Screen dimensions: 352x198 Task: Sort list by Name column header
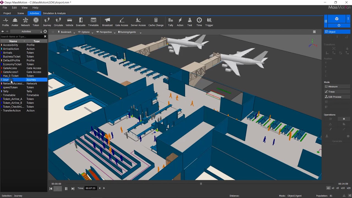pyautogui.click(x=13, y=41)
